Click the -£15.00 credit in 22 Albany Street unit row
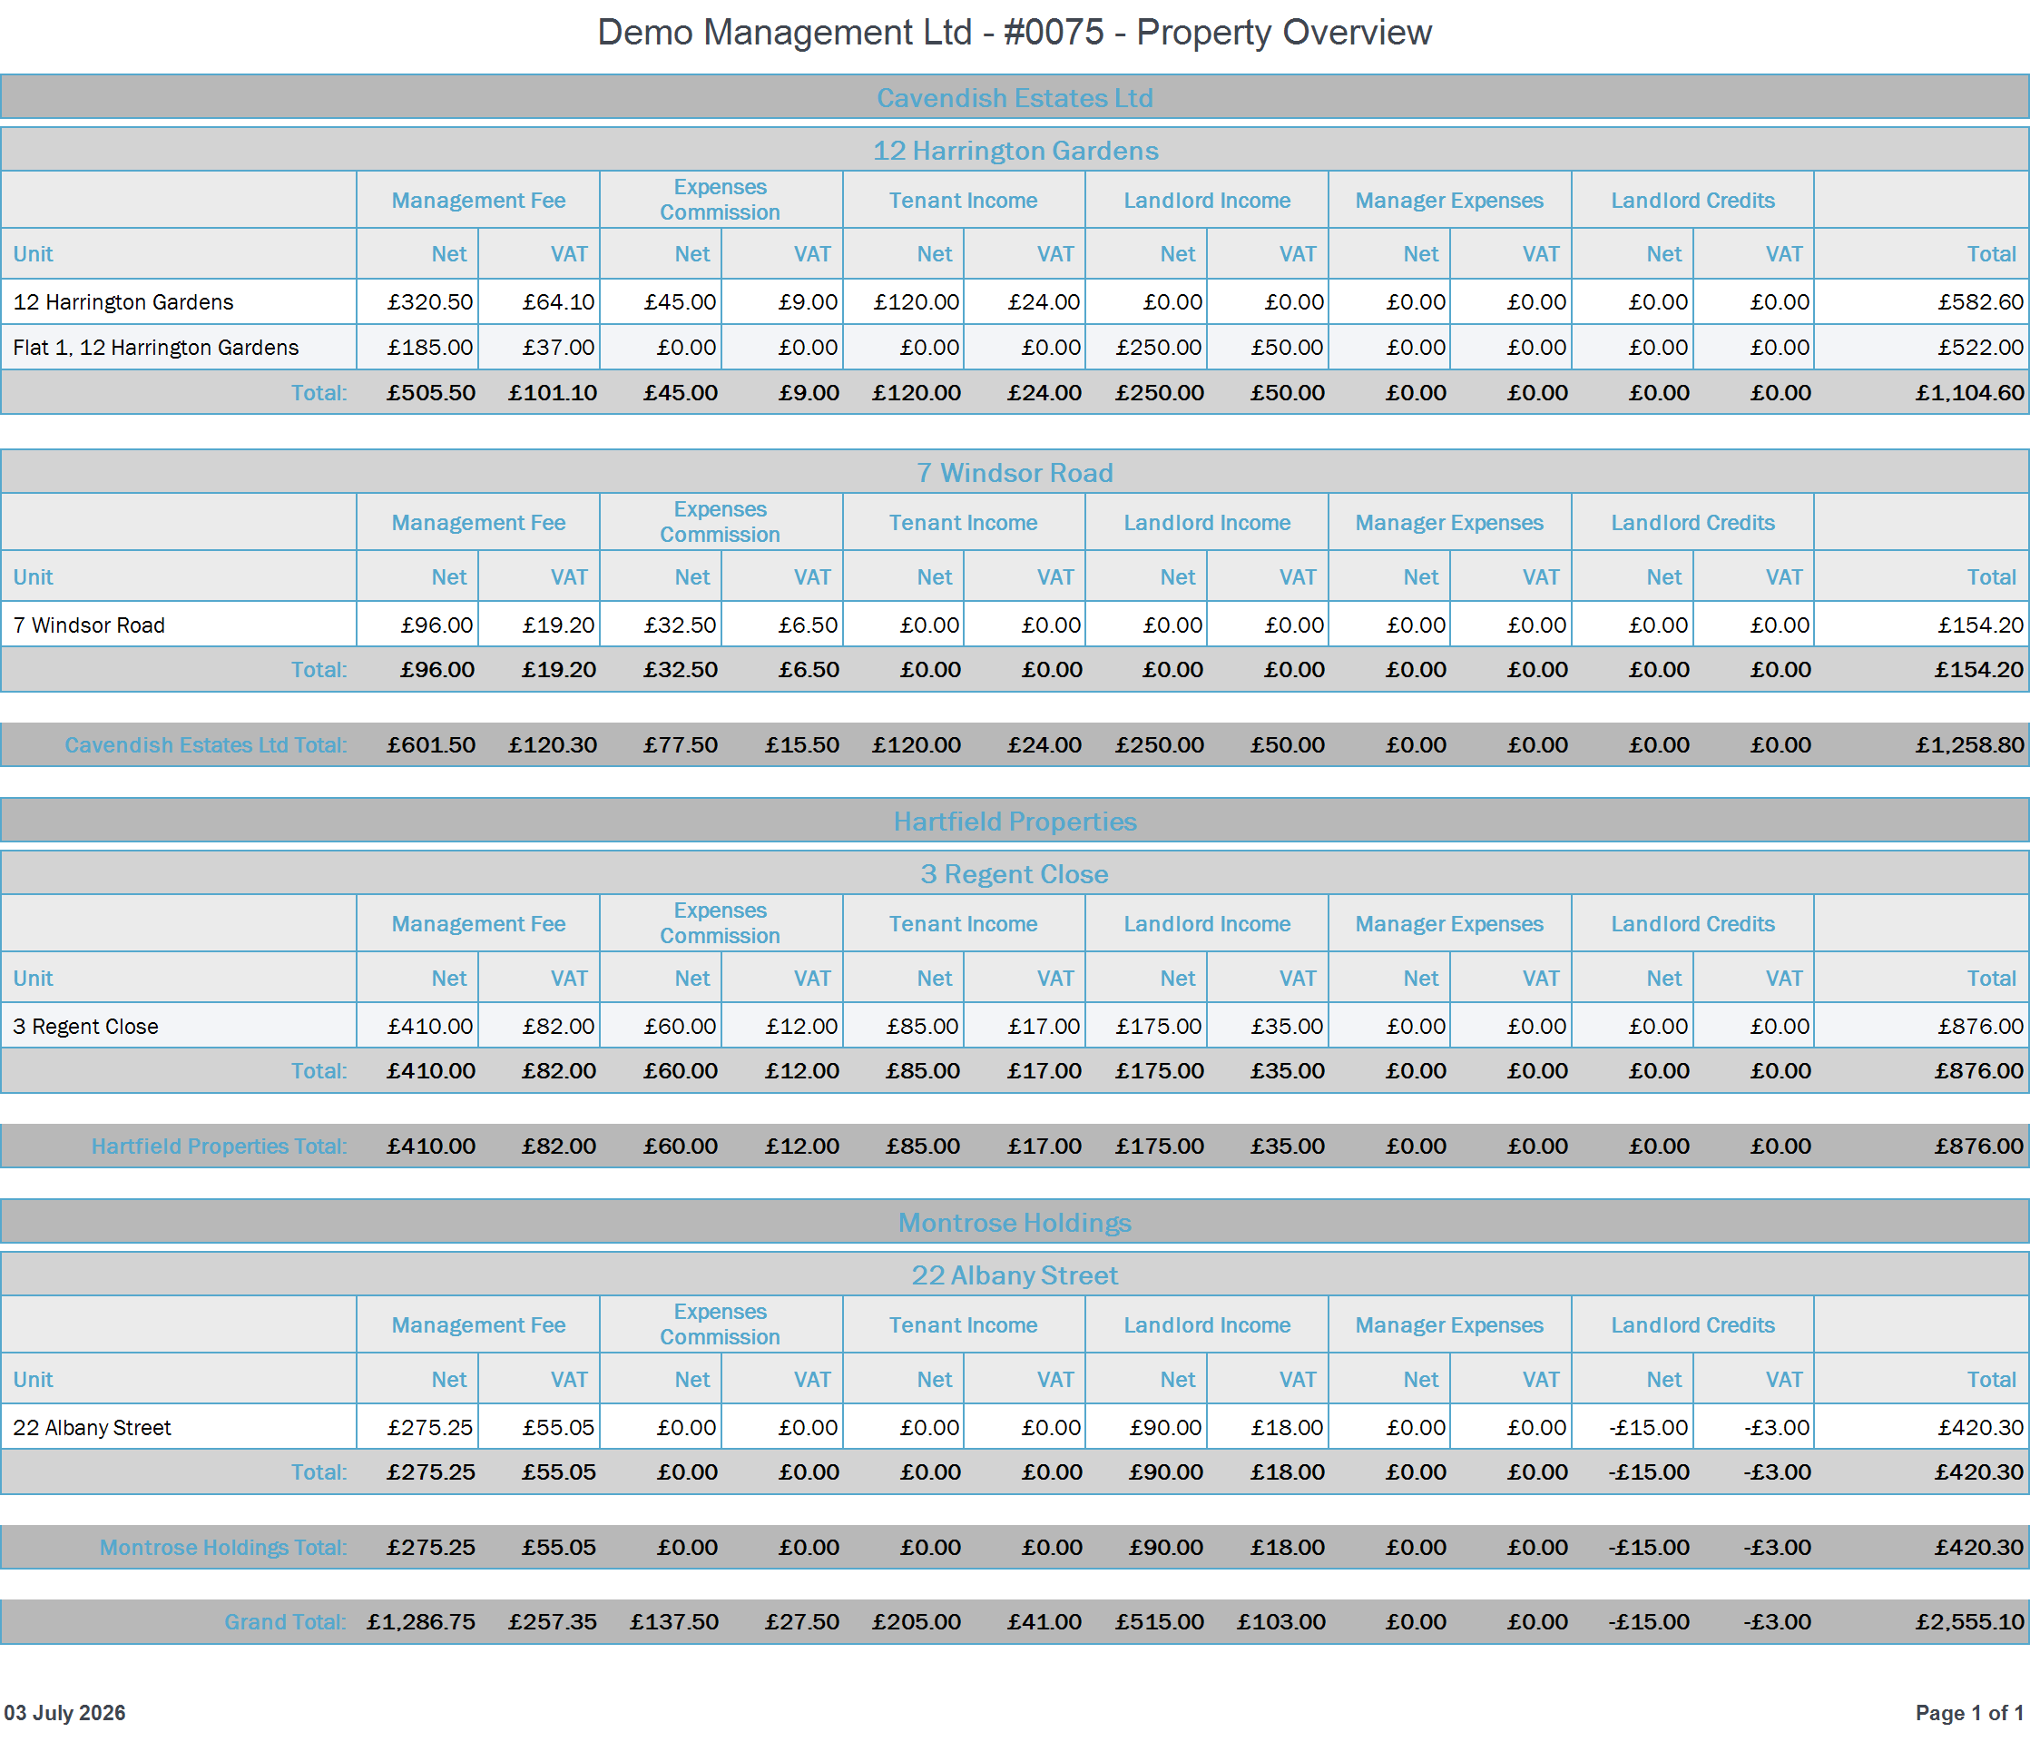The image size is (2030, 1742). pos(1648,1427)
